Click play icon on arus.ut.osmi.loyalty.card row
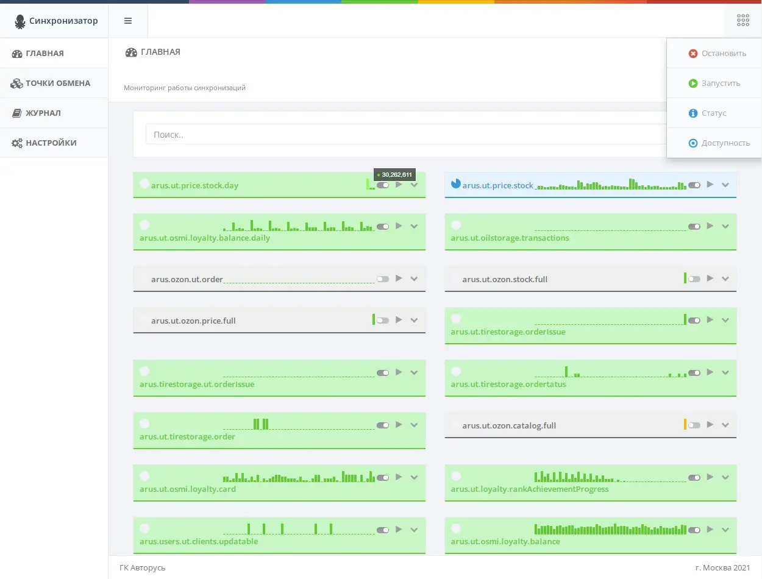 (x=399, y=477)
